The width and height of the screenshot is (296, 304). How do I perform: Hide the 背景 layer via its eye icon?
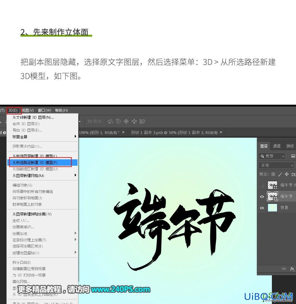pyautogui.click(x=262, y=208)
